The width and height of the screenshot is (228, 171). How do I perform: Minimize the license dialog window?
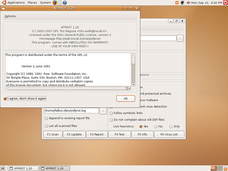coord(125,8)
